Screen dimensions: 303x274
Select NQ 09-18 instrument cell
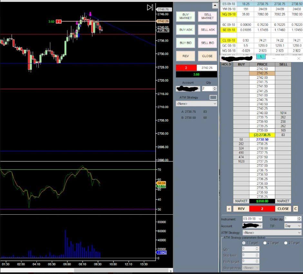(229, 14)
